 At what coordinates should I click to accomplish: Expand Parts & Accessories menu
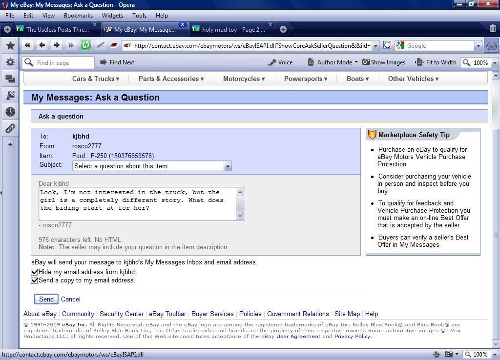tap(171, 79)
